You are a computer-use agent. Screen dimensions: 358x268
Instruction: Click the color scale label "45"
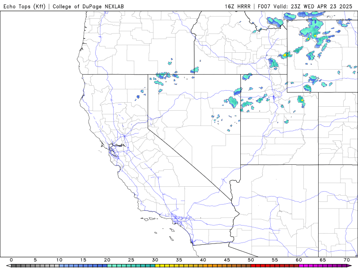pyautogui.click(x=227, y=260)
